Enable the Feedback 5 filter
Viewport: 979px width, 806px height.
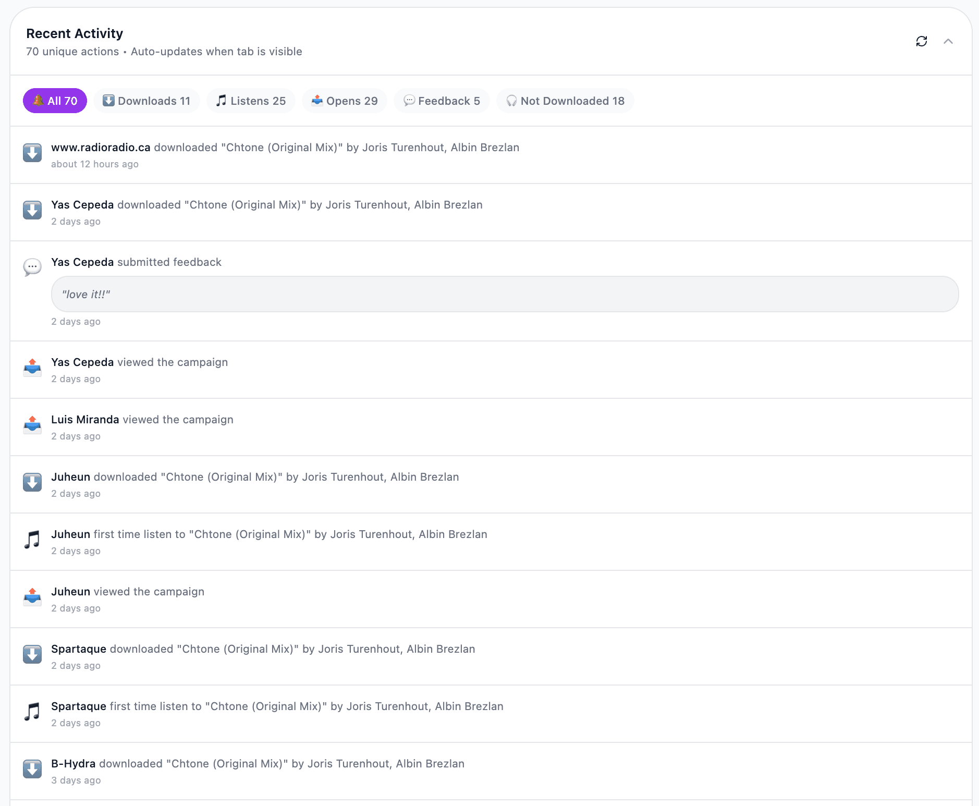(442, 101)
